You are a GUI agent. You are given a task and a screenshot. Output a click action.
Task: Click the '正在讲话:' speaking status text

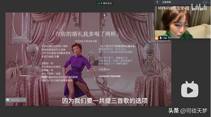point(167,2)
